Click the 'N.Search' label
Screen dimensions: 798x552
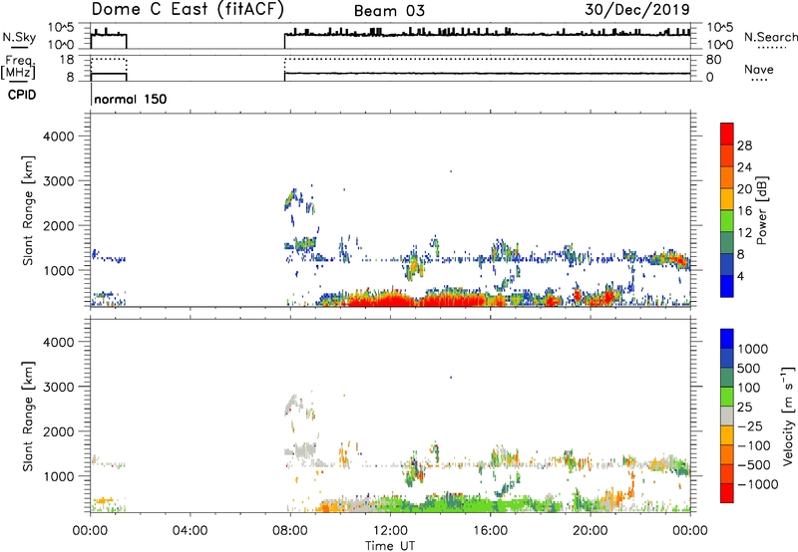pos(770,37)
